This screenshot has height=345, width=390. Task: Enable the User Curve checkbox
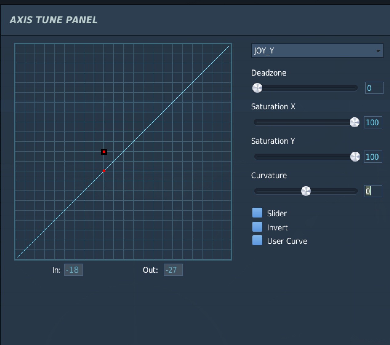pyautogui.click(x=257, y=240)
